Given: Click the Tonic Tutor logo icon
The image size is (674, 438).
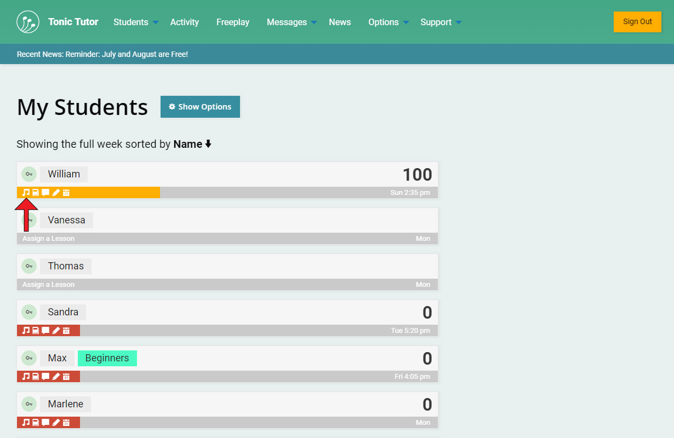Looking at the screenshot, I should [x=28, y=22].
